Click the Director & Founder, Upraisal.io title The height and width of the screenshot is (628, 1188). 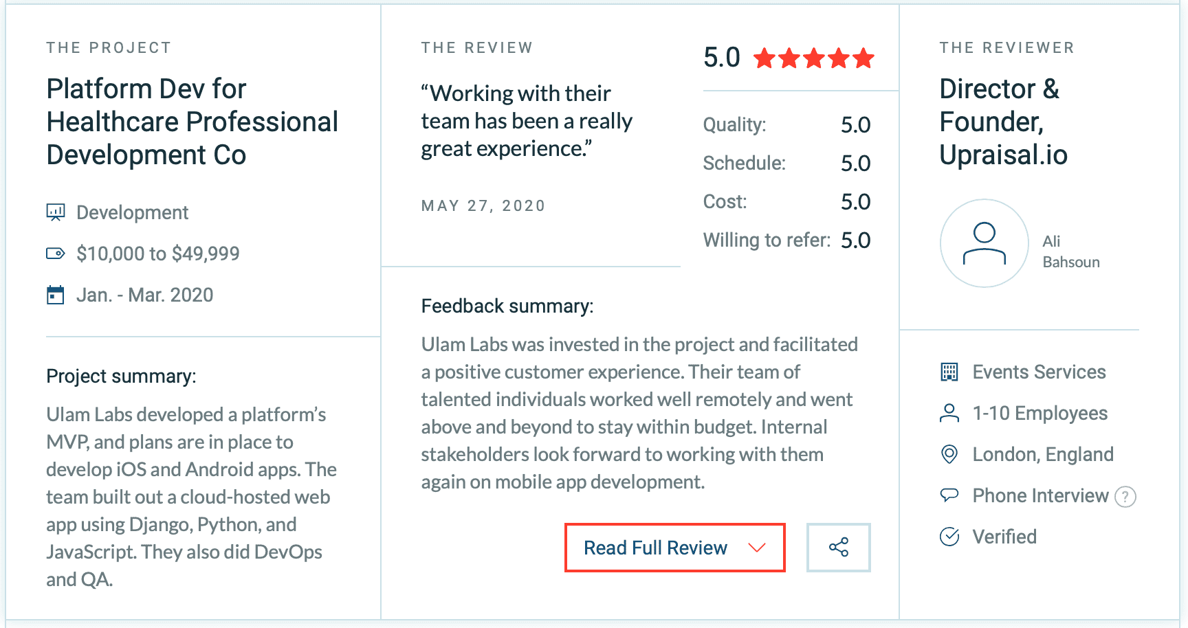pyautogui.click(x=1003, y=122)
